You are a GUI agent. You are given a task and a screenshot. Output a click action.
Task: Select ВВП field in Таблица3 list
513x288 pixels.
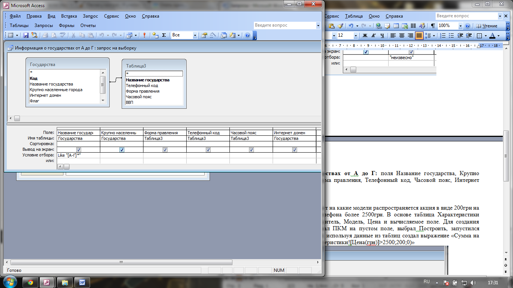pos(130,102)
